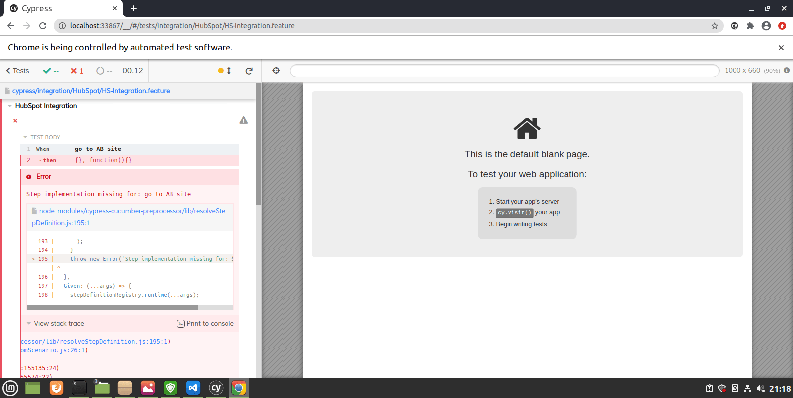The image size is (793, 398).
Task: Open the Scenario.js:26:1 stack trace link
Action: coord(53,350)
